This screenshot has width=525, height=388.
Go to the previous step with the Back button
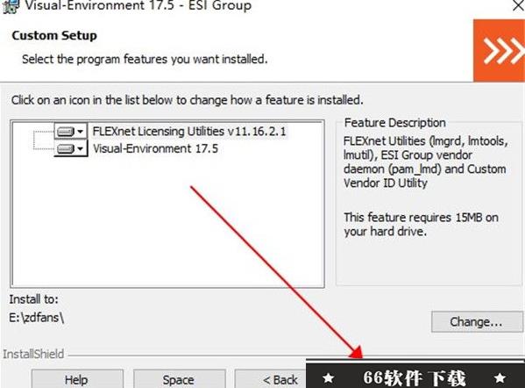(x=271, y=379)
